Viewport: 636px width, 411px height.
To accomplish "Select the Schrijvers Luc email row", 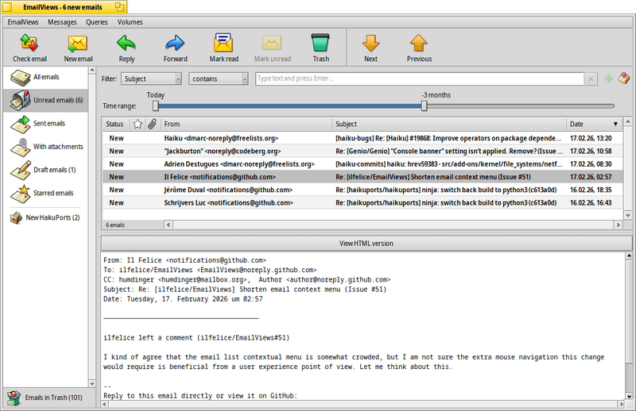I will click(363, 203).
